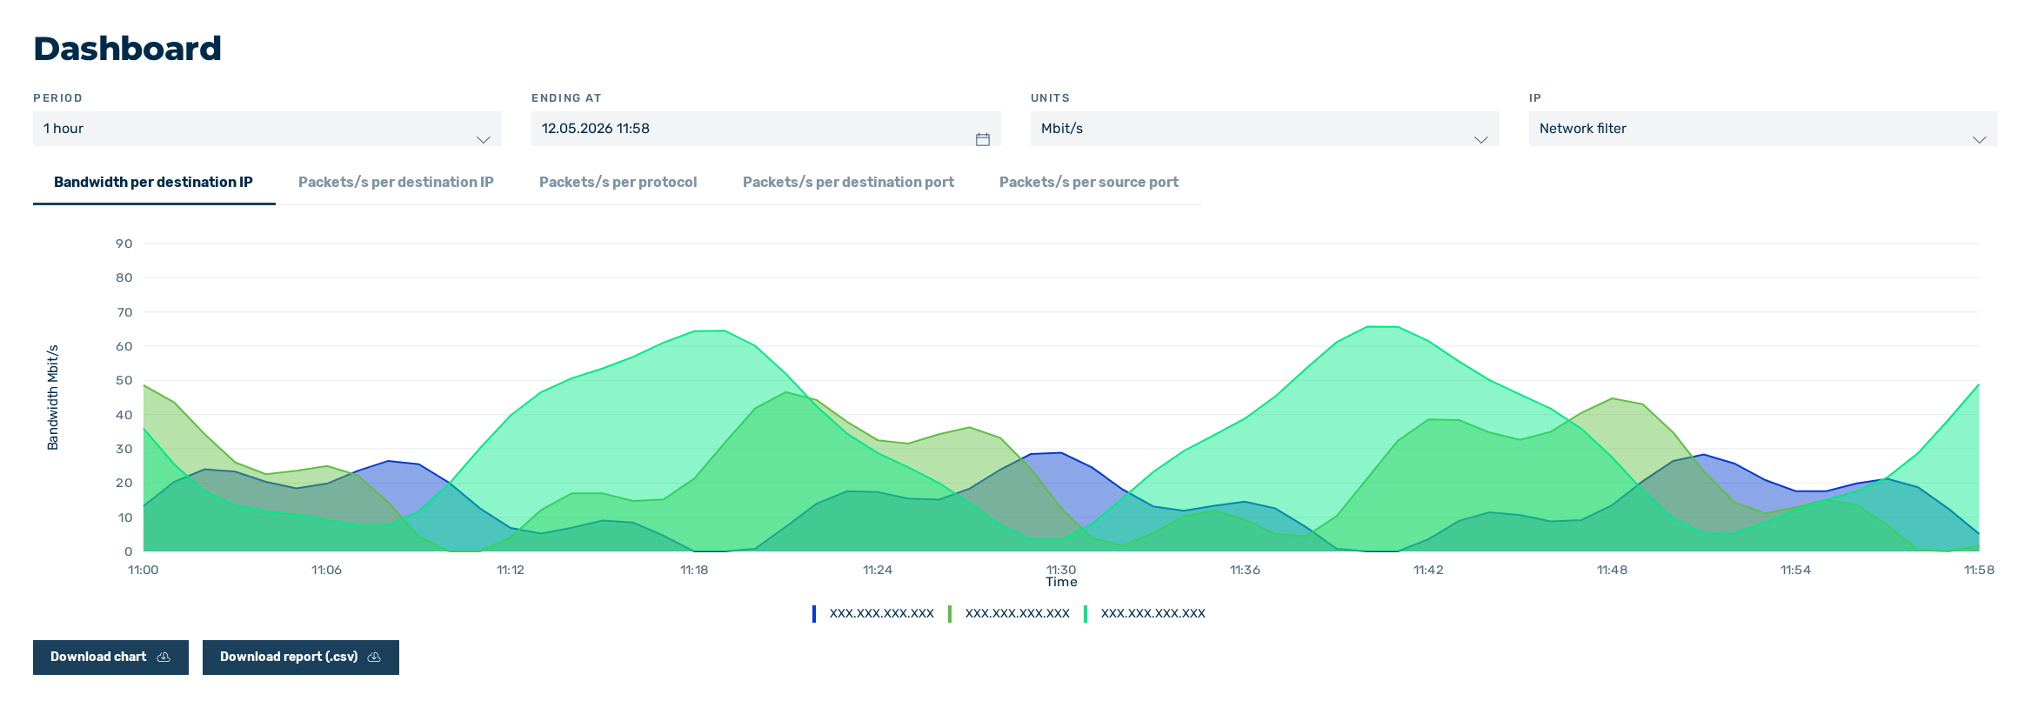Open Packets/s per destination port tab
Viewport: 2031px width, 701px height.
pyautogui.click(x=848, y=183)
